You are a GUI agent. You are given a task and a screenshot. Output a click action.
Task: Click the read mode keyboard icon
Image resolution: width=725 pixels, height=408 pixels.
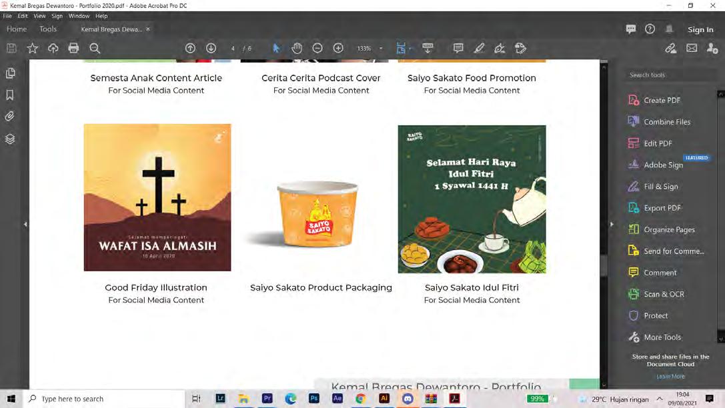(x=428, y=48)
